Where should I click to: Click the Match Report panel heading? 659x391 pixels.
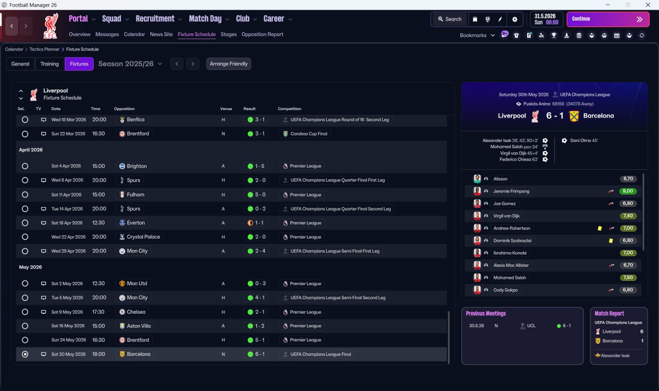[610, 313]
